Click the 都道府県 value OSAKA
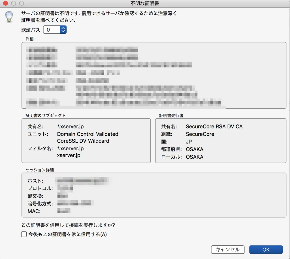The height and width of the screenshot is (259, 290). coord(195,149)
